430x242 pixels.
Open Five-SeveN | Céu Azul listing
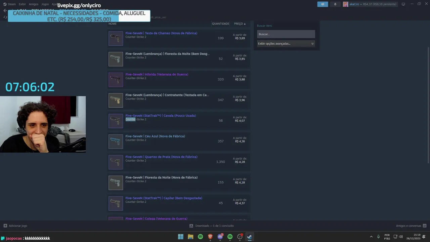click(155, 136)
